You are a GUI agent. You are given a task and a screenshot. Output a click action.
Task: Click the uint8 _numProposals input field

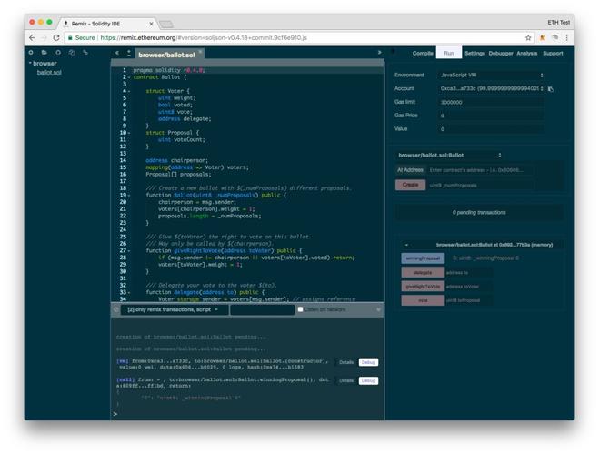pyautogui.click(x=481, y=186)
